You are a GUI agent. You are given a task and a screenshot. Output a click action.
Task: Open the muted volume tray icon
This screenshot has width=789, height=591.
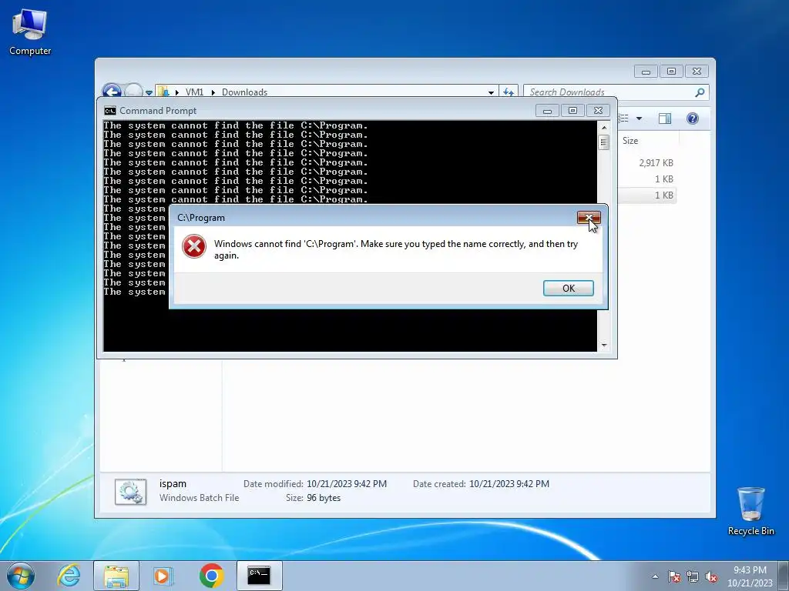pyautogui.click(x=711, y=576)
